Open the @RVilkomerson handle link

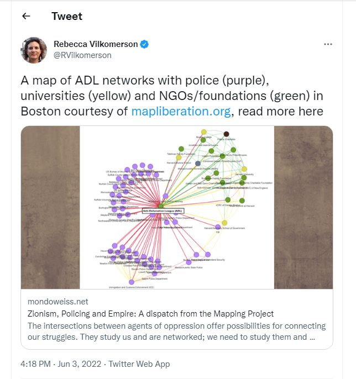pos(82,55)
